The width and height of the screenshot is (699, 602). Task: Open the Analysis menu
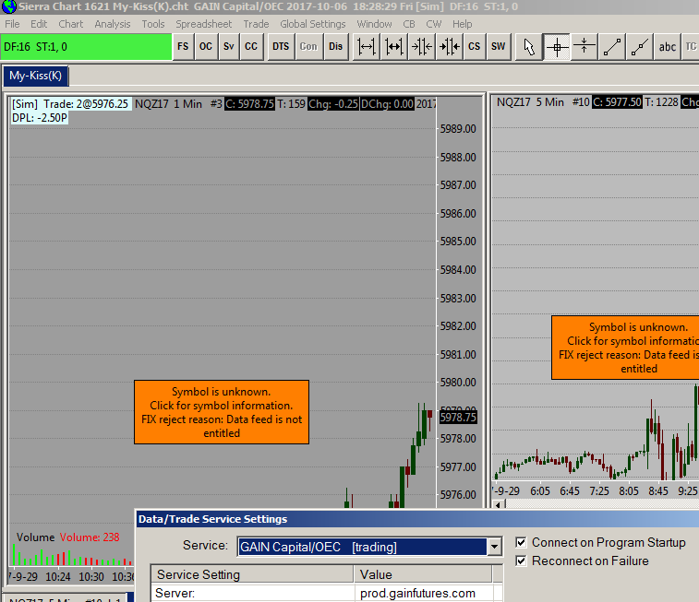tap(113, 24)
